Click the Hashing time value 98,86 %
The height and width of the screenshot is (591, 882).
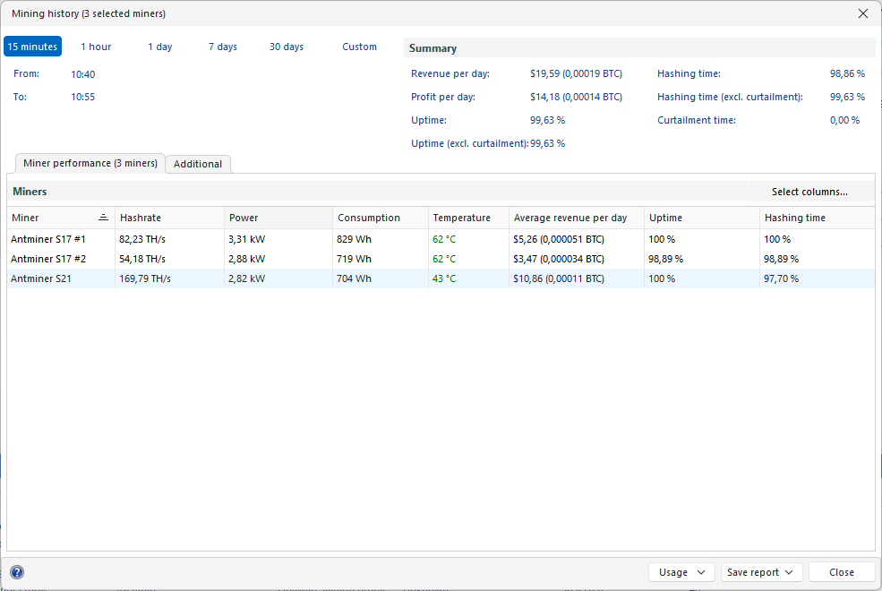pyautogui.click(x=847, y=73)
